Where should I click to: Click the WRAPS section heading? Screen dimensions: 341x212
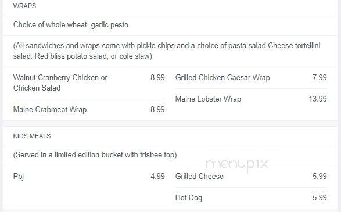coord(24,6)
